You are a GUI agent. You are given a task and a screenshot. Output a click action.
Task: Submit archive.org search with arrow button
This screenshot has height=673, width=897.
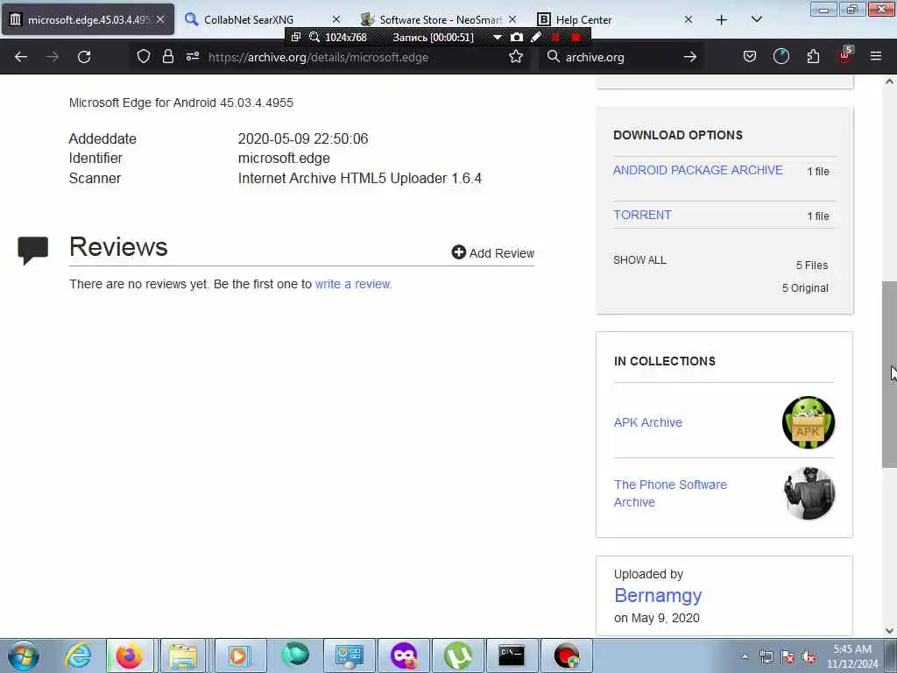click(x=690, y=57)
